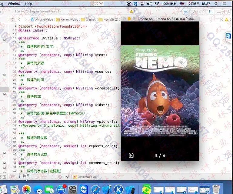Open Xcode in Dock
This screenshot has height=194, width=233.
(x=107, y=190)
